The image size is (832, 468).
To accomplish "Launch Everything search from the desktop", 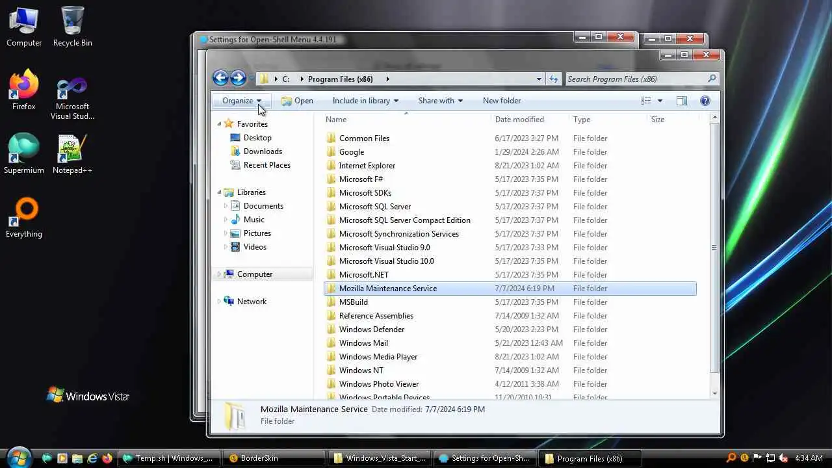I will coord(24,218).
